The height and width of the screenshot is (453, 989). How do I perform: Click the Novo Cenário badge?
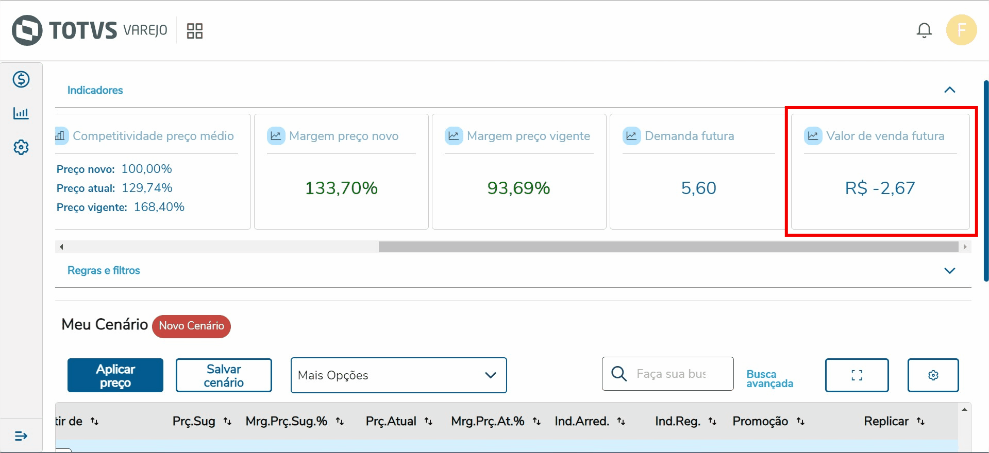pos(191,326)
